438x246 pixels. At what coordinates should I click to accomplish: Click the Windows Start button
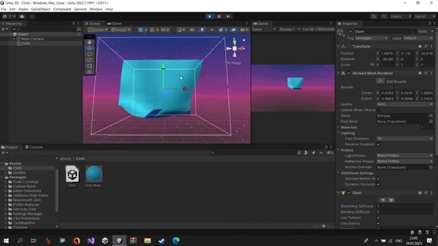click(x=6, y=241)
